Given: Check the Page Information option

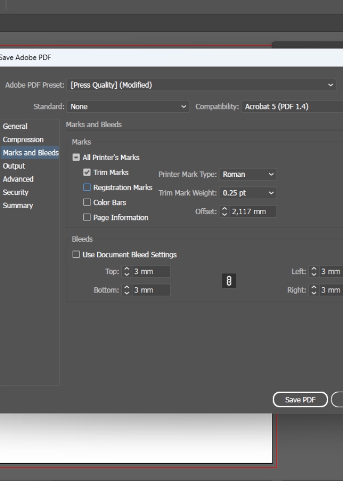Looking at the screenshot, I should [87, 218].
